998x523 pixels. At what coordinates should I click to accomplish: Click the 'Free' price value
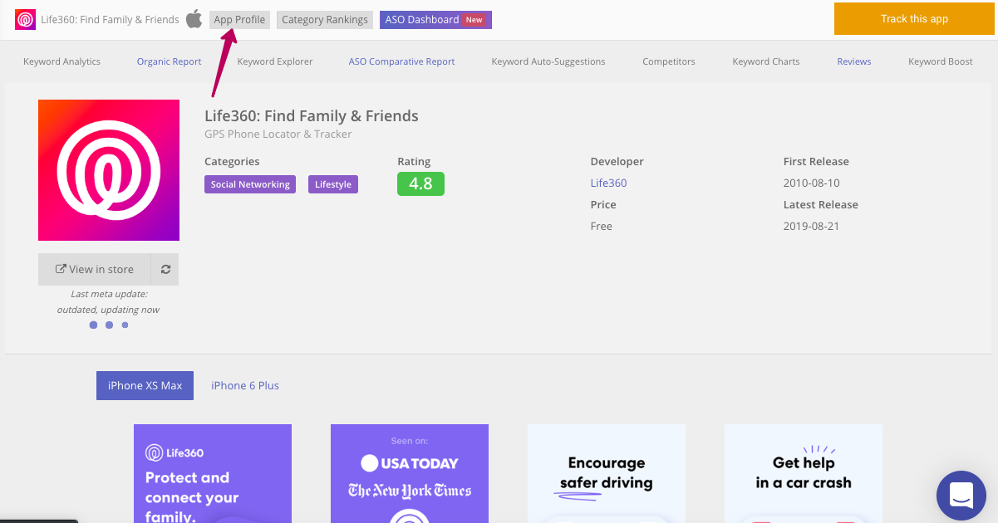(x=602, y=226)
